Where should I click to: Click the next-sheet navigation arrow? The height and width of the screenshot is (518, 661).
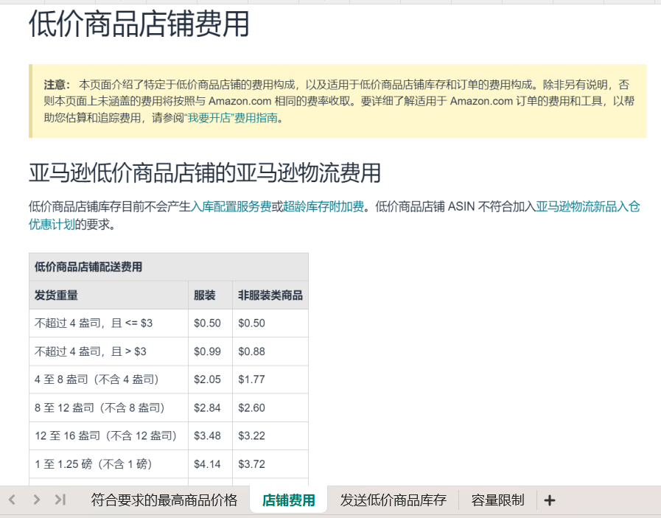[x=36, y=500]
